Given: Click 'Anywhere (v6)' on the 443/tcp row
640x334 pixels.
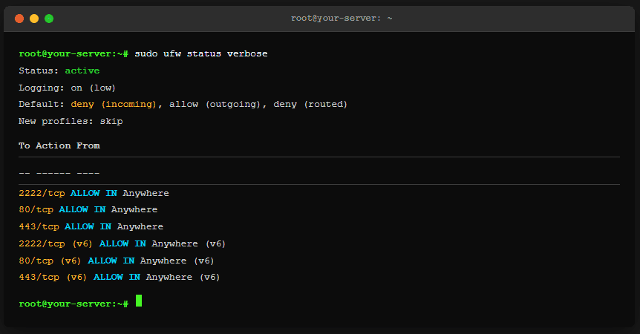Looking at the screenshot, I should [x=183, y=278].
